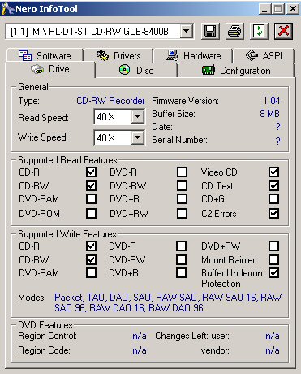Click the Refresh icon with green arrows
The width and height of the screenshot is (301, 374).
click(x=259, y=31)
